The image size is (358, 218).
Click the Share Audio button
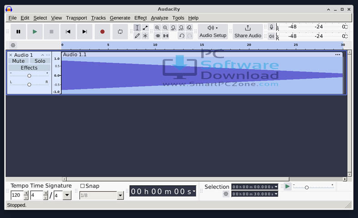pos(248,32)
